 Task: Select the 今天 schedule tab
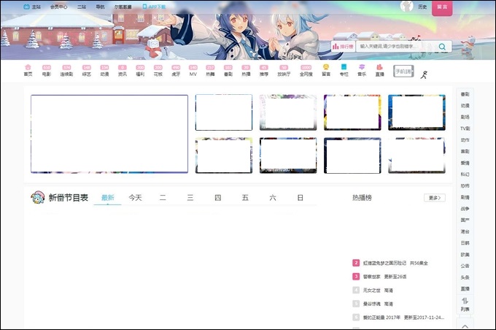point(136,198)
